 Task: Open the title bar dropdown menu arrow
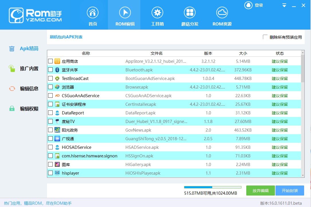[x=284, y=5]
